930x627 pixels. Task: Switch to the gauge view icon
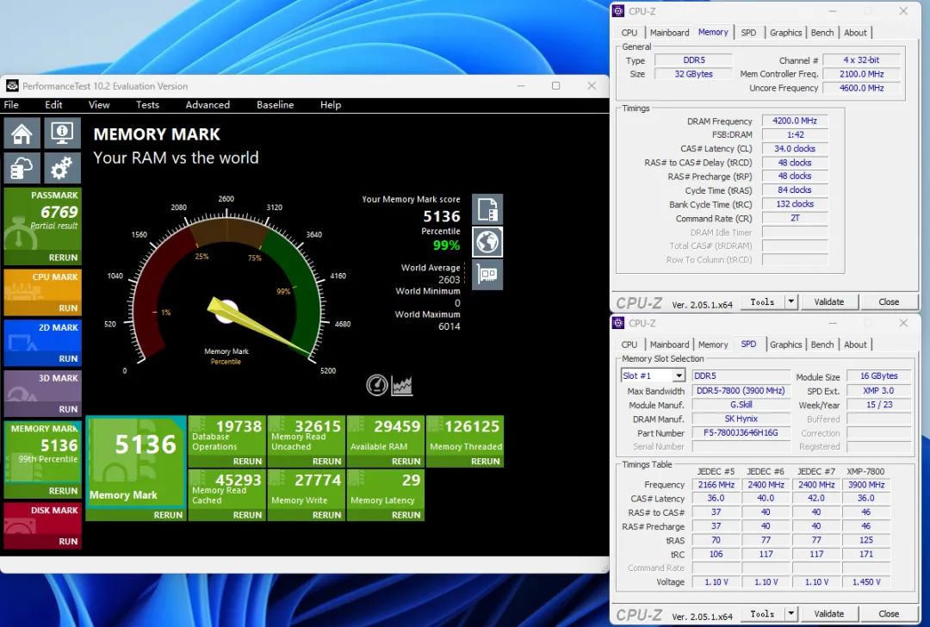coord(376,385)
